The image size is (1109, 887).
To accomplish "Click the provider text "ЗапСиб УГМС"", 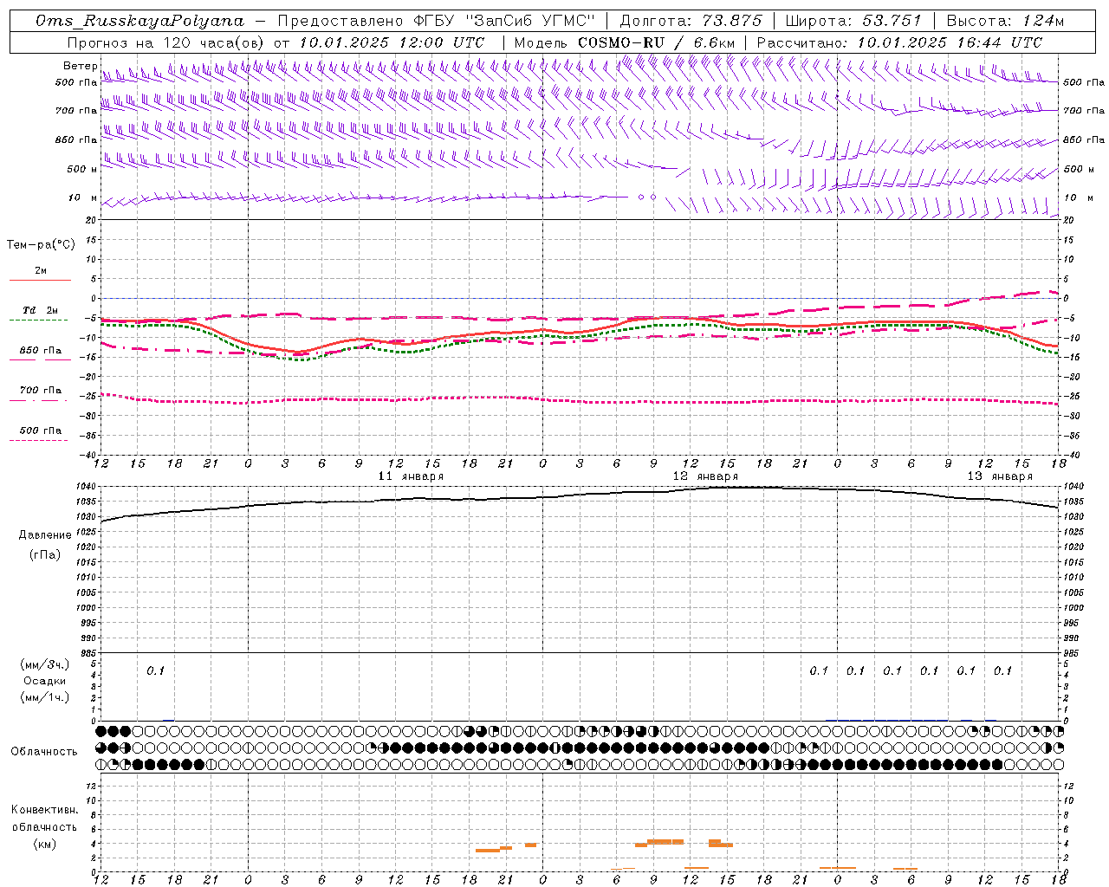I will (529, 21).
